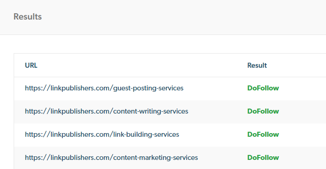
Task: Click DoFollow result for guest-posting-services
Action: 263,88
